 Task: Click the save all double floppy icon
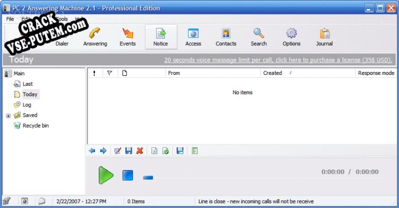pos(180,151)
